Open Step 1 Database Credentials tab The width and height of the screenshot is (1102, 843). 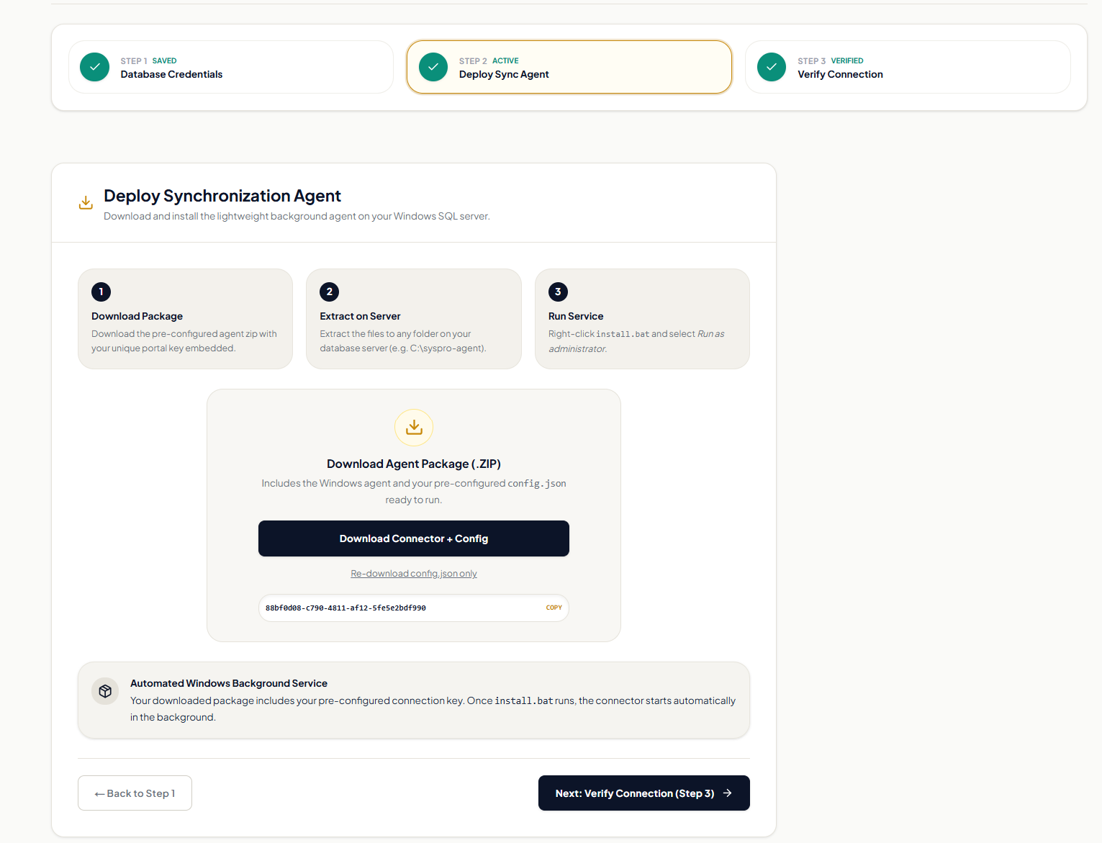tap(231, 67)
